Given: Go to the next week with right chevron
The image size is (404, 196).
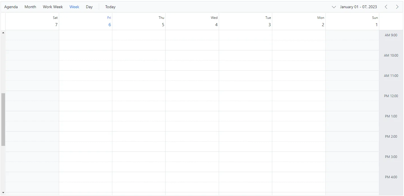Looking at the screenshot, I should coord(397,7).
